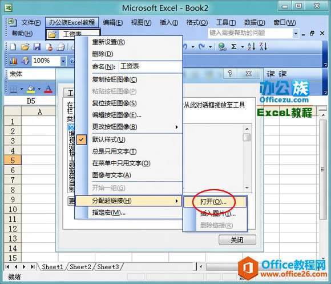This screenshot has width=331, height=284.
Task: Choose Image and Text (图像与文本) style
Action: (111, 175)
